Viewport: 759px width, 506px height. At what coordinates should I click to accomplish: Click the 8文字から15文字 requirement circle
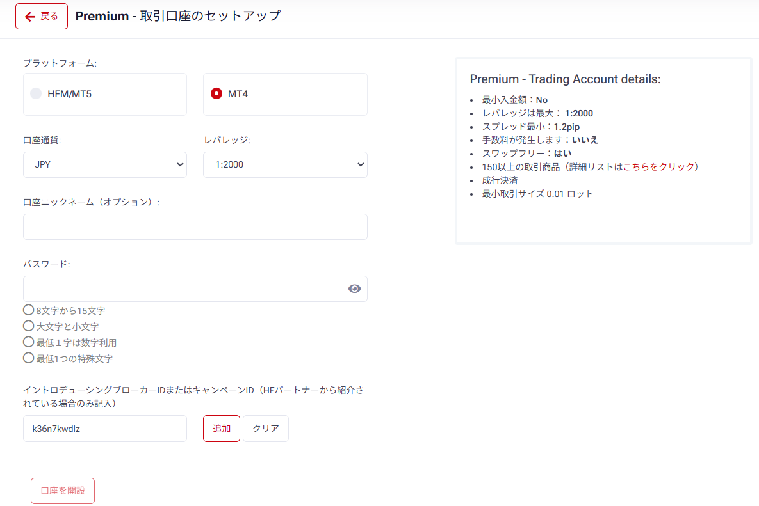[x=29, y=310]
